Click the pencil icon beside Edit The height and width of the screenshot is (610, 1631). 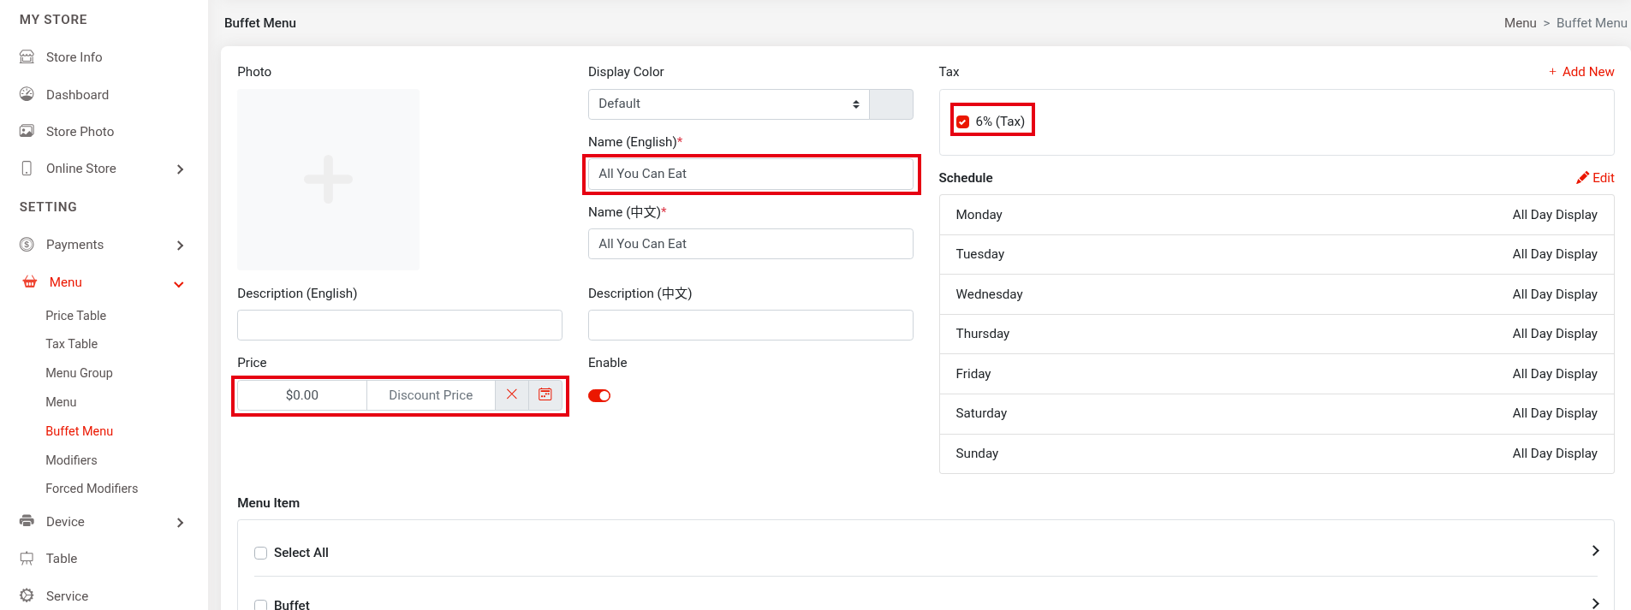click(1582, 178)
